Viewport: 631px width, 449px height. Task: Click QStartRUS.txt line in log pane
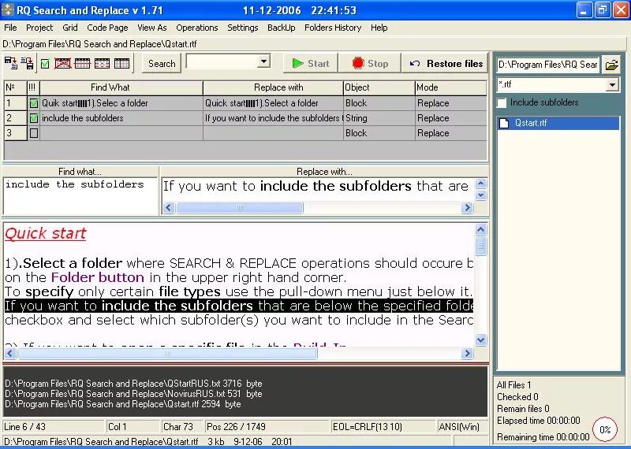point(133,384)
